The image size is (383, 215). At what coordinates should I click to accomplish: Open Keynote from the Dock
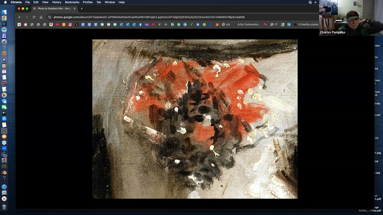pyautogui.click(x=4, y=30)
